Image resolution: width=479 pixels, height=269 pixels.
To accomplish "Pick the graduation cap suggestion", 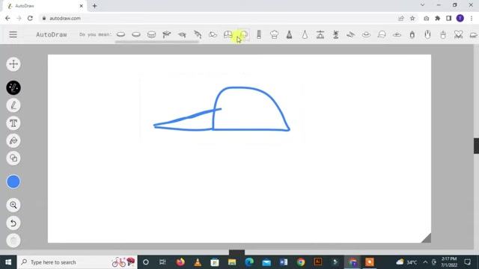I will [166, 34].
